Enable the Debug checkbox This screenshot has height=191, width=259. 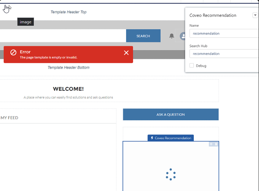pyautogui.click(x=192, y=65)
